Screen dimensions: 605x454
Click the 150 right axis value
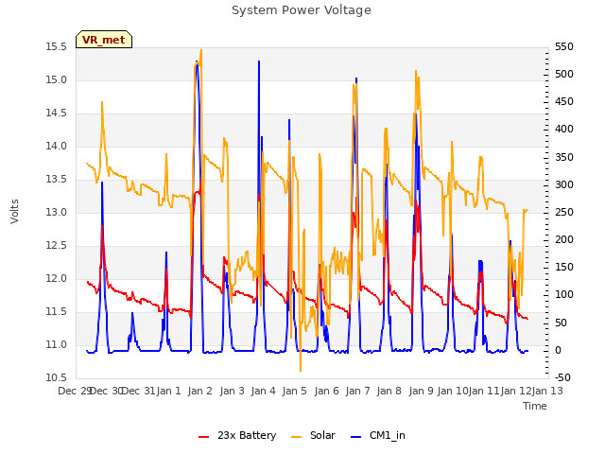(564, 267)
